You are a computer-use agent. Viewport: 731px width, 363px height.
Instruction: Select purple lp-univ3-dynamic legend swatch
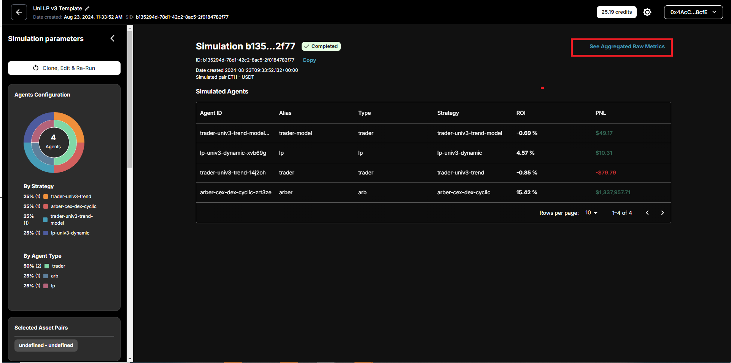(46, 233)
